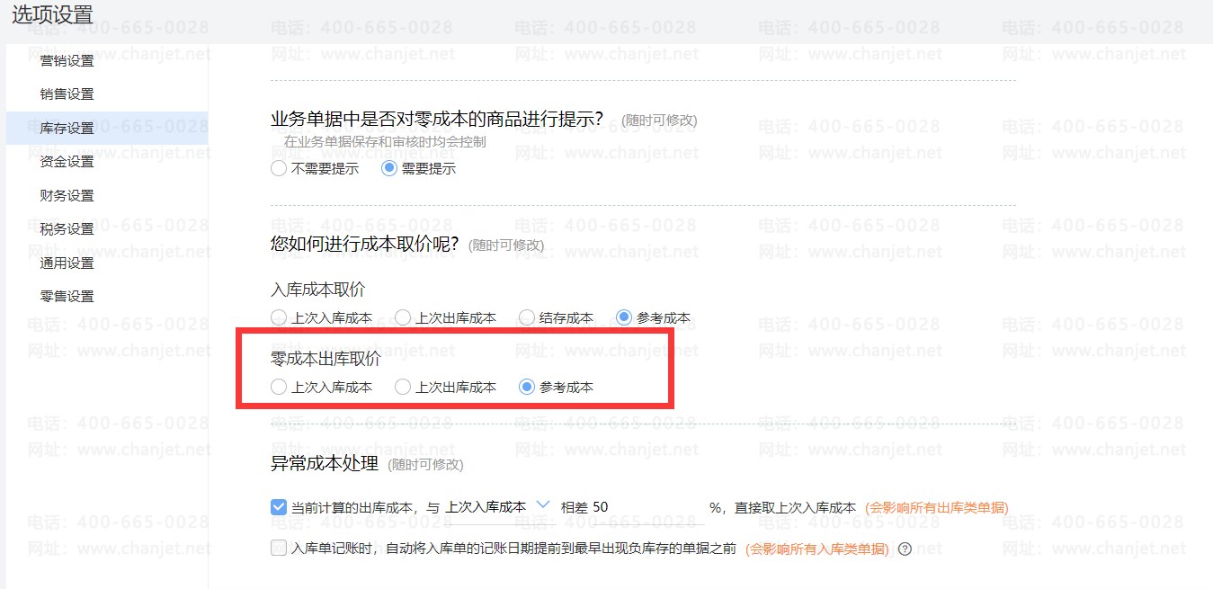
Task: Select 库存设置 menu item
Action: [x=67, y=129]
